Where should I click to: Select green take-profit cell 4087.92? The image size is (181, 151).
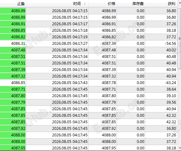click(13, 129)
